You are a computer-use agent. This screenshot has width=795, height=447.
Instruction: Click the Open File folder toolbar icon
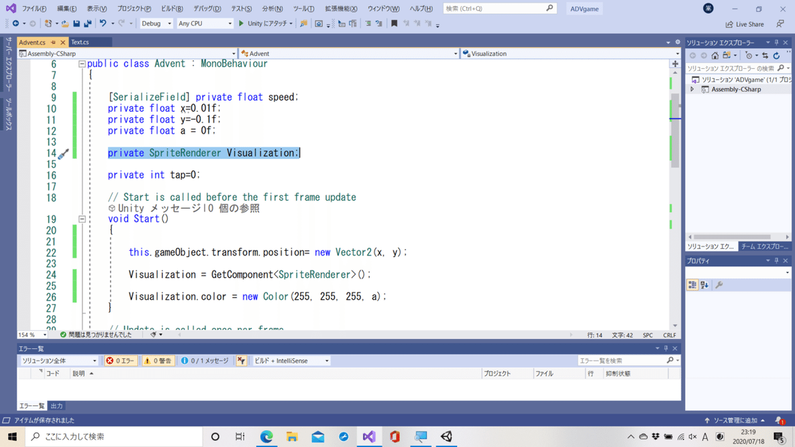point(65,23)
